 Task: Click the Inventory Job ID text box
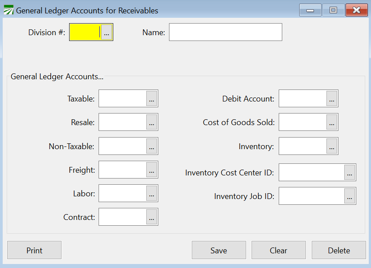[x=311, y=196]
